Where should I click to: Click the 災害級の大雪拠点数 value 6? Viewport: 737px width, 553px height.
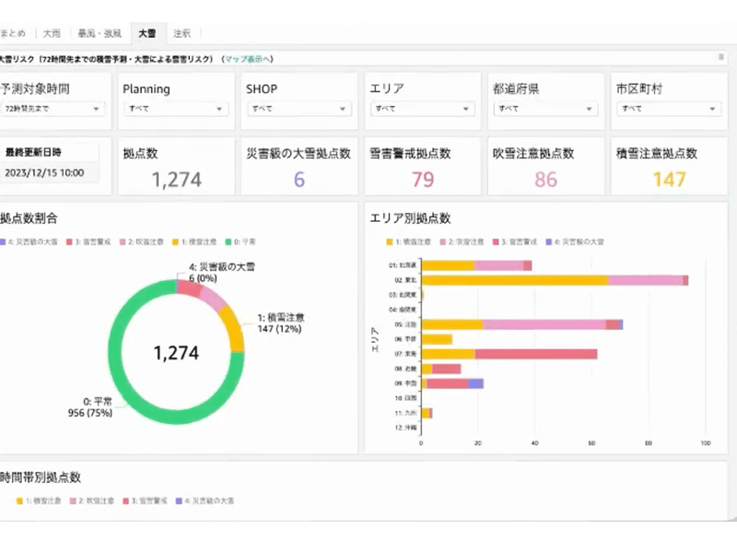(299, 179)
